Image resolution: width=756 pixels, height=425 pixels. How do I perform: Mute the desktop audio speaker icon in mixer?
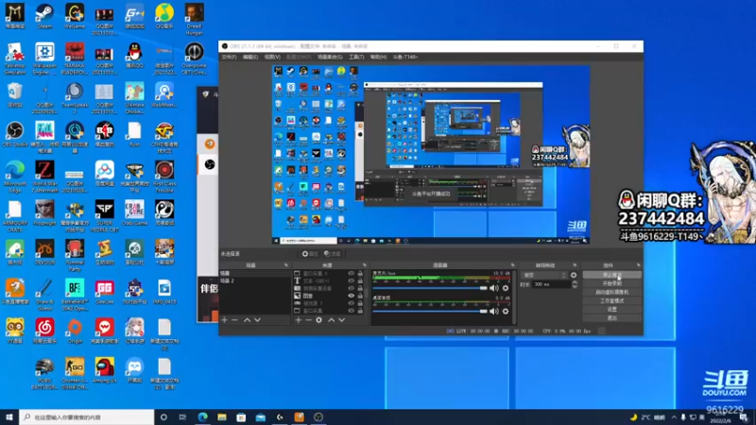point(493,312)
